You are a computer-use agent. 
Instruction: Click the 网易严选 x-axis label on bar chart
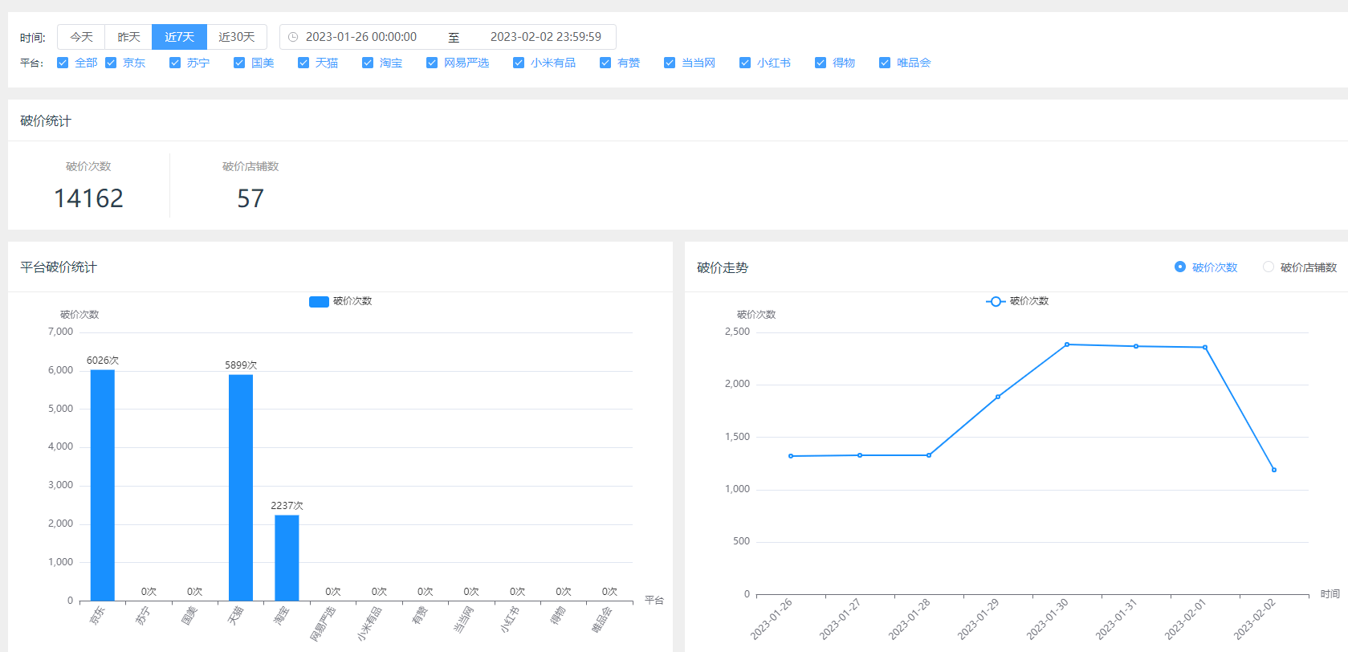coord(323,624)
